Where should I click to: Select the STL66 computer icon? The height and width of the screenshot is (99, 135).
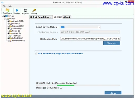point(7,16)
